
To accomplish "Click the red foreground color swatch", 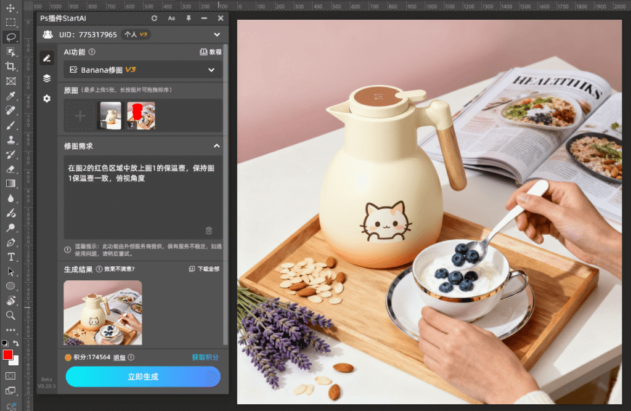I will (x=7, y=354).
